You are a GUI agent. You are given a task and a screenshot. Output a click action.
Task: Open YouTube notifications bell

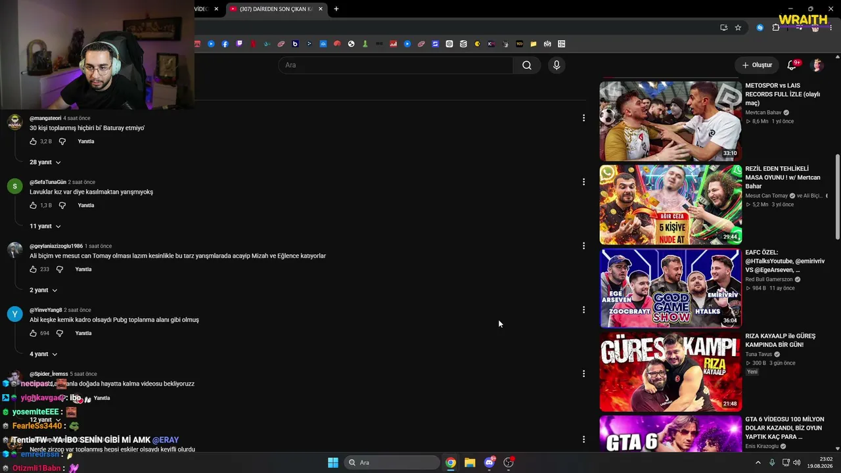792,65
